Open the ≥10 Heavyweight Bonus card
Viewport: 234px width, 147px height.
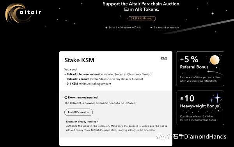point(200,108)
